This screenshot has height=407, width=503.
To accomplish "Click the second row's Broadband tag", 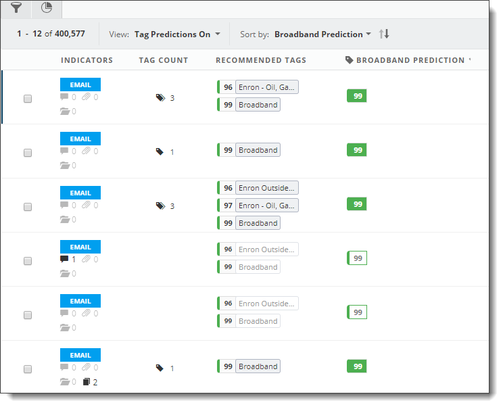I will click(x=258, y=150).
